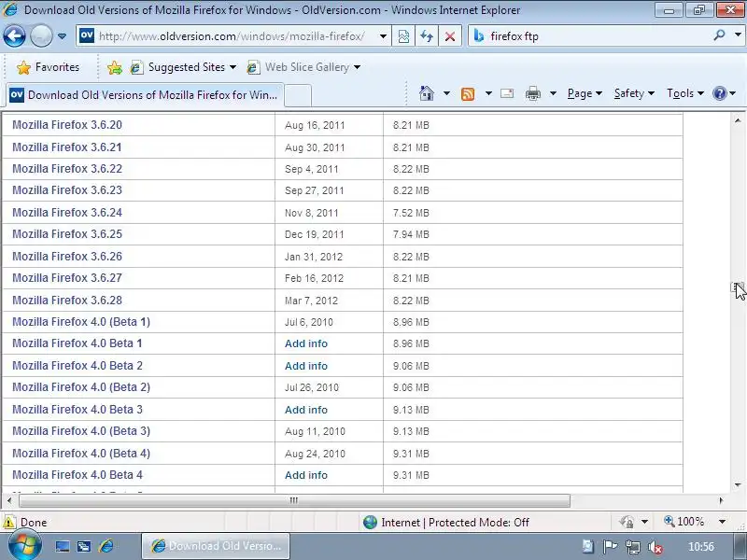Run search with magnifying glass icon
Viewport: 747px width, 560px height.
[x=719, y=35]
